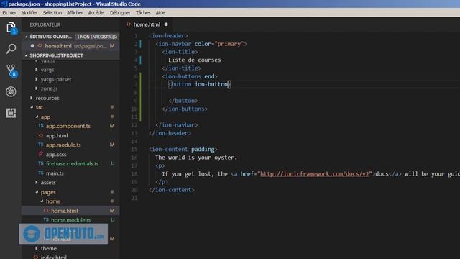Expand the zone.js folder
This screenshot has height=259, width=460.
point(37,88)
